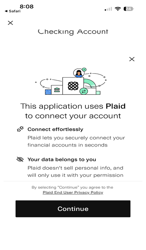The image size is (146, 250).
Task: Tap the green checkmark badge
Action: coord(84,69)
